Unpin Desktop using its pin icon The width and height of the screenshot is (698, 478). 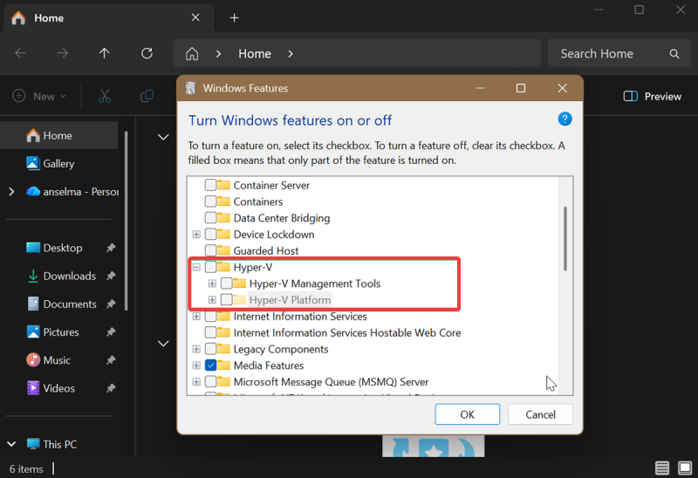tap(111, 248)
